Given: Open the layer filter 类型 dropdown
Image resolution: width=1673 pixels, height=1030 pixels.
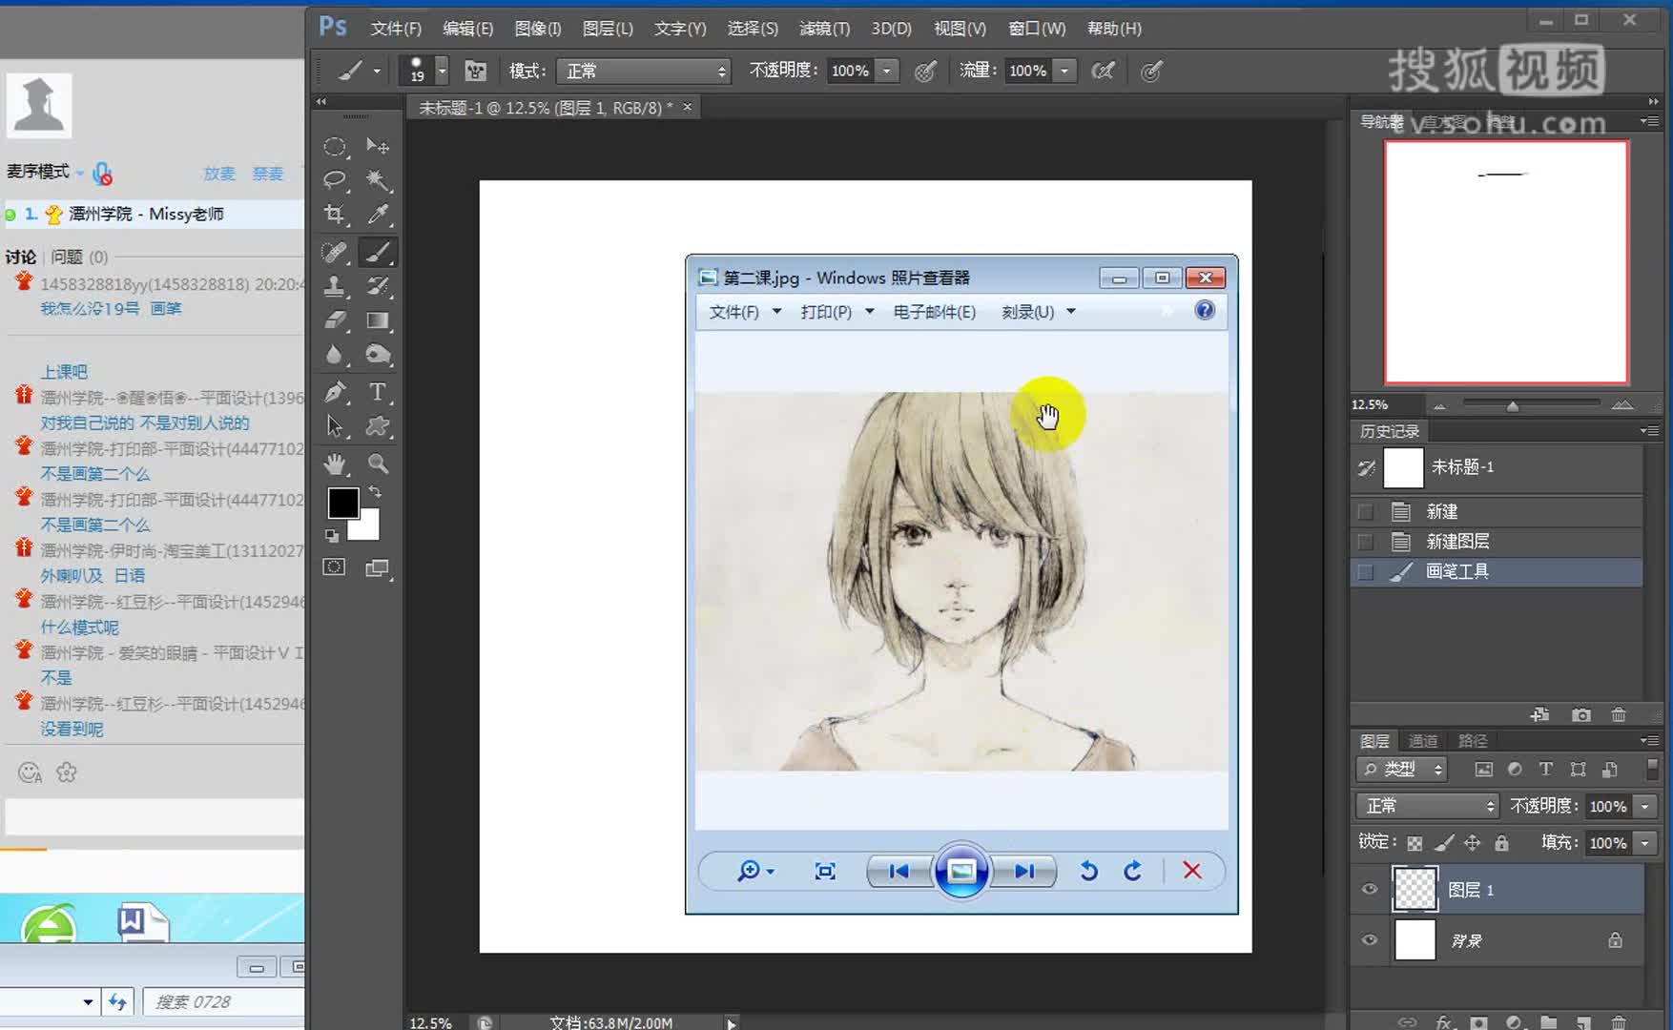Looking at the screenshot, I should [x=1402, y=769].
